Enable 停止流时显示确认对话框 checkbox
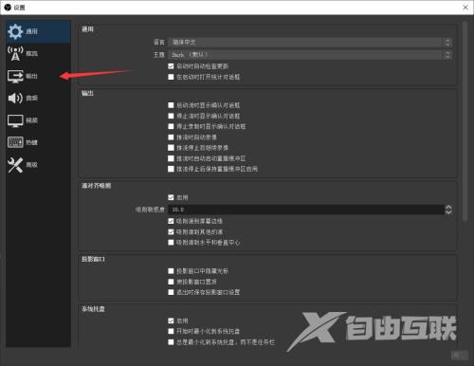This screenshot has width=474, height=366. (x=171, y=116)
